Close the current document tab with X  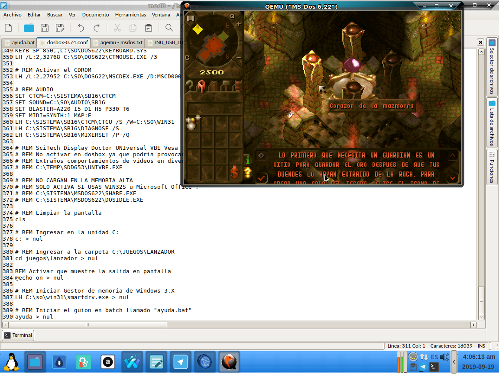pyautogui.click(x=480, y=42)
